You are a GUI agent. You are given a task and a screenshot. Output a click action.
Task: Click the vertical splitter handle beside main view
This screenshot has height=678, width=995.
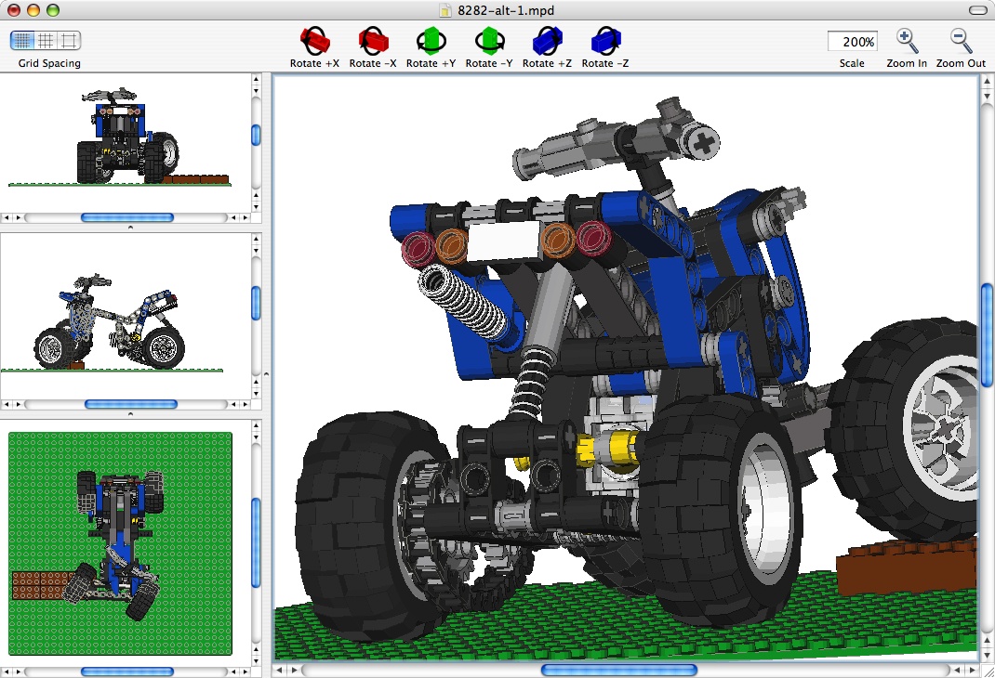(x=267, y=373)
